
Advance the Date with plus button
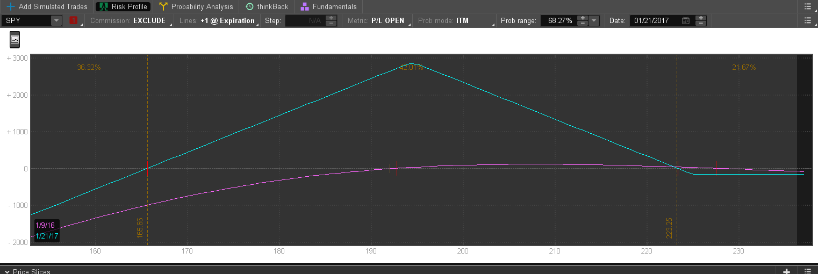(700, 18)
